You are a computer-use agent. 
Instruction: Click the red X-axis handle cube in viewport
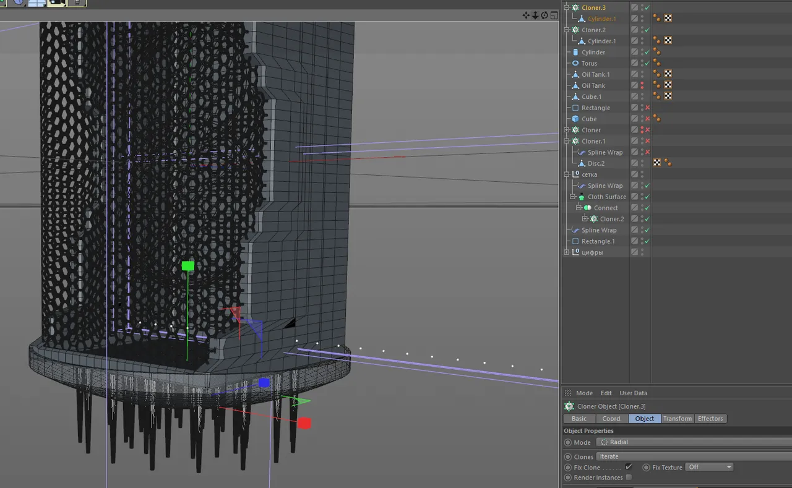304,423
